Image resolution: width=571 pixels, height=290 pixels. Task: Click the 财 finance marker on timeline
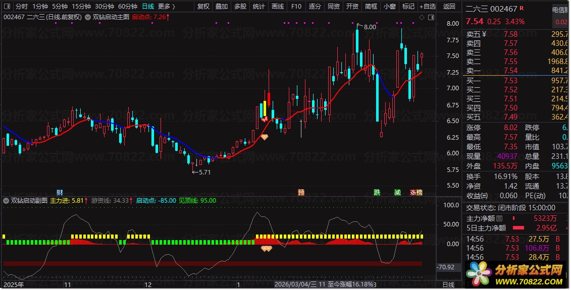tap(60, 192)
